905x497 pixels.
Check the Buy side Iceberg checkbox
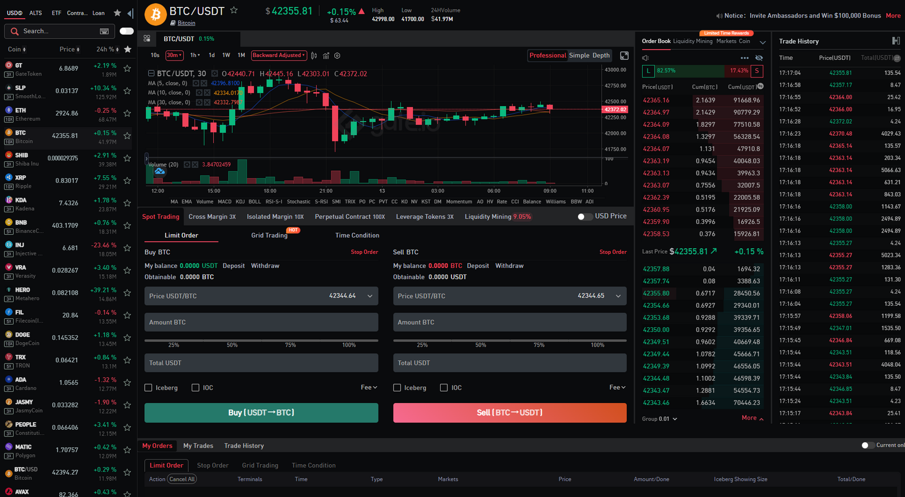tap(148, 388)
